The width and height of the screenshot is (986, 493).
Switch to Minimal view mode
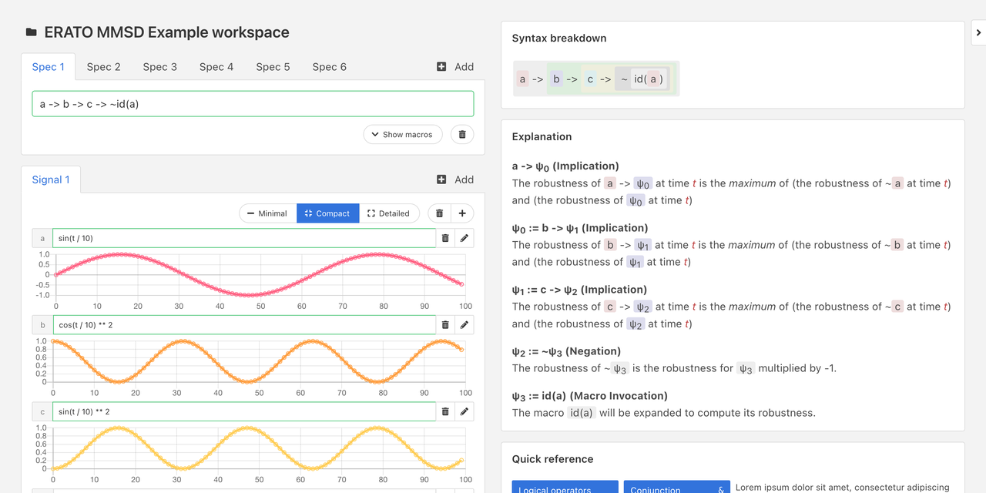(x=267, y=213)
